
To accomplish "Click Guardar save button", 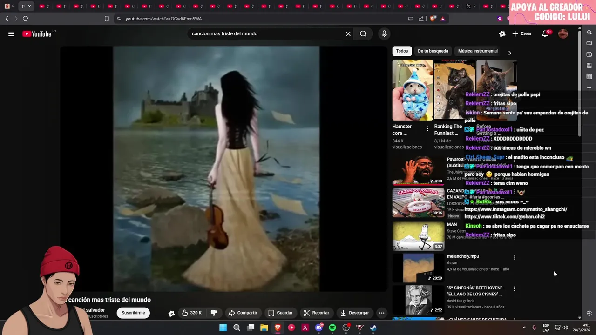I will click(x=280, y=313).
